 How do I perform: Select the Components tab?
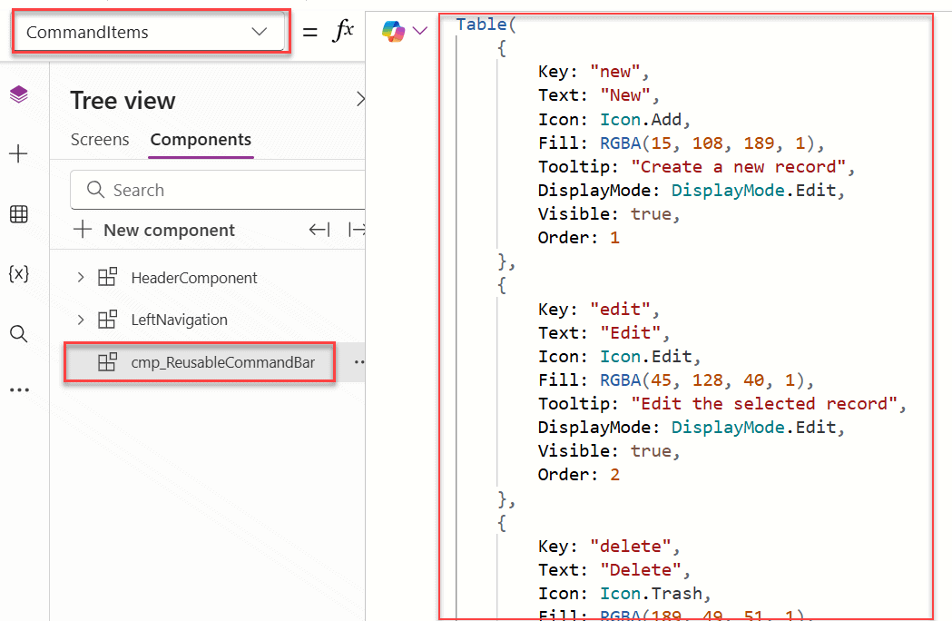pyautogui.click(x=201, y=140)
